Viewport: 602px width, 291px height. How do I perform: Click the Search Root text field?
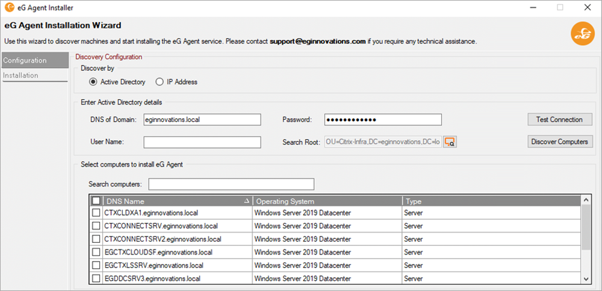click(x=383, y=142)
